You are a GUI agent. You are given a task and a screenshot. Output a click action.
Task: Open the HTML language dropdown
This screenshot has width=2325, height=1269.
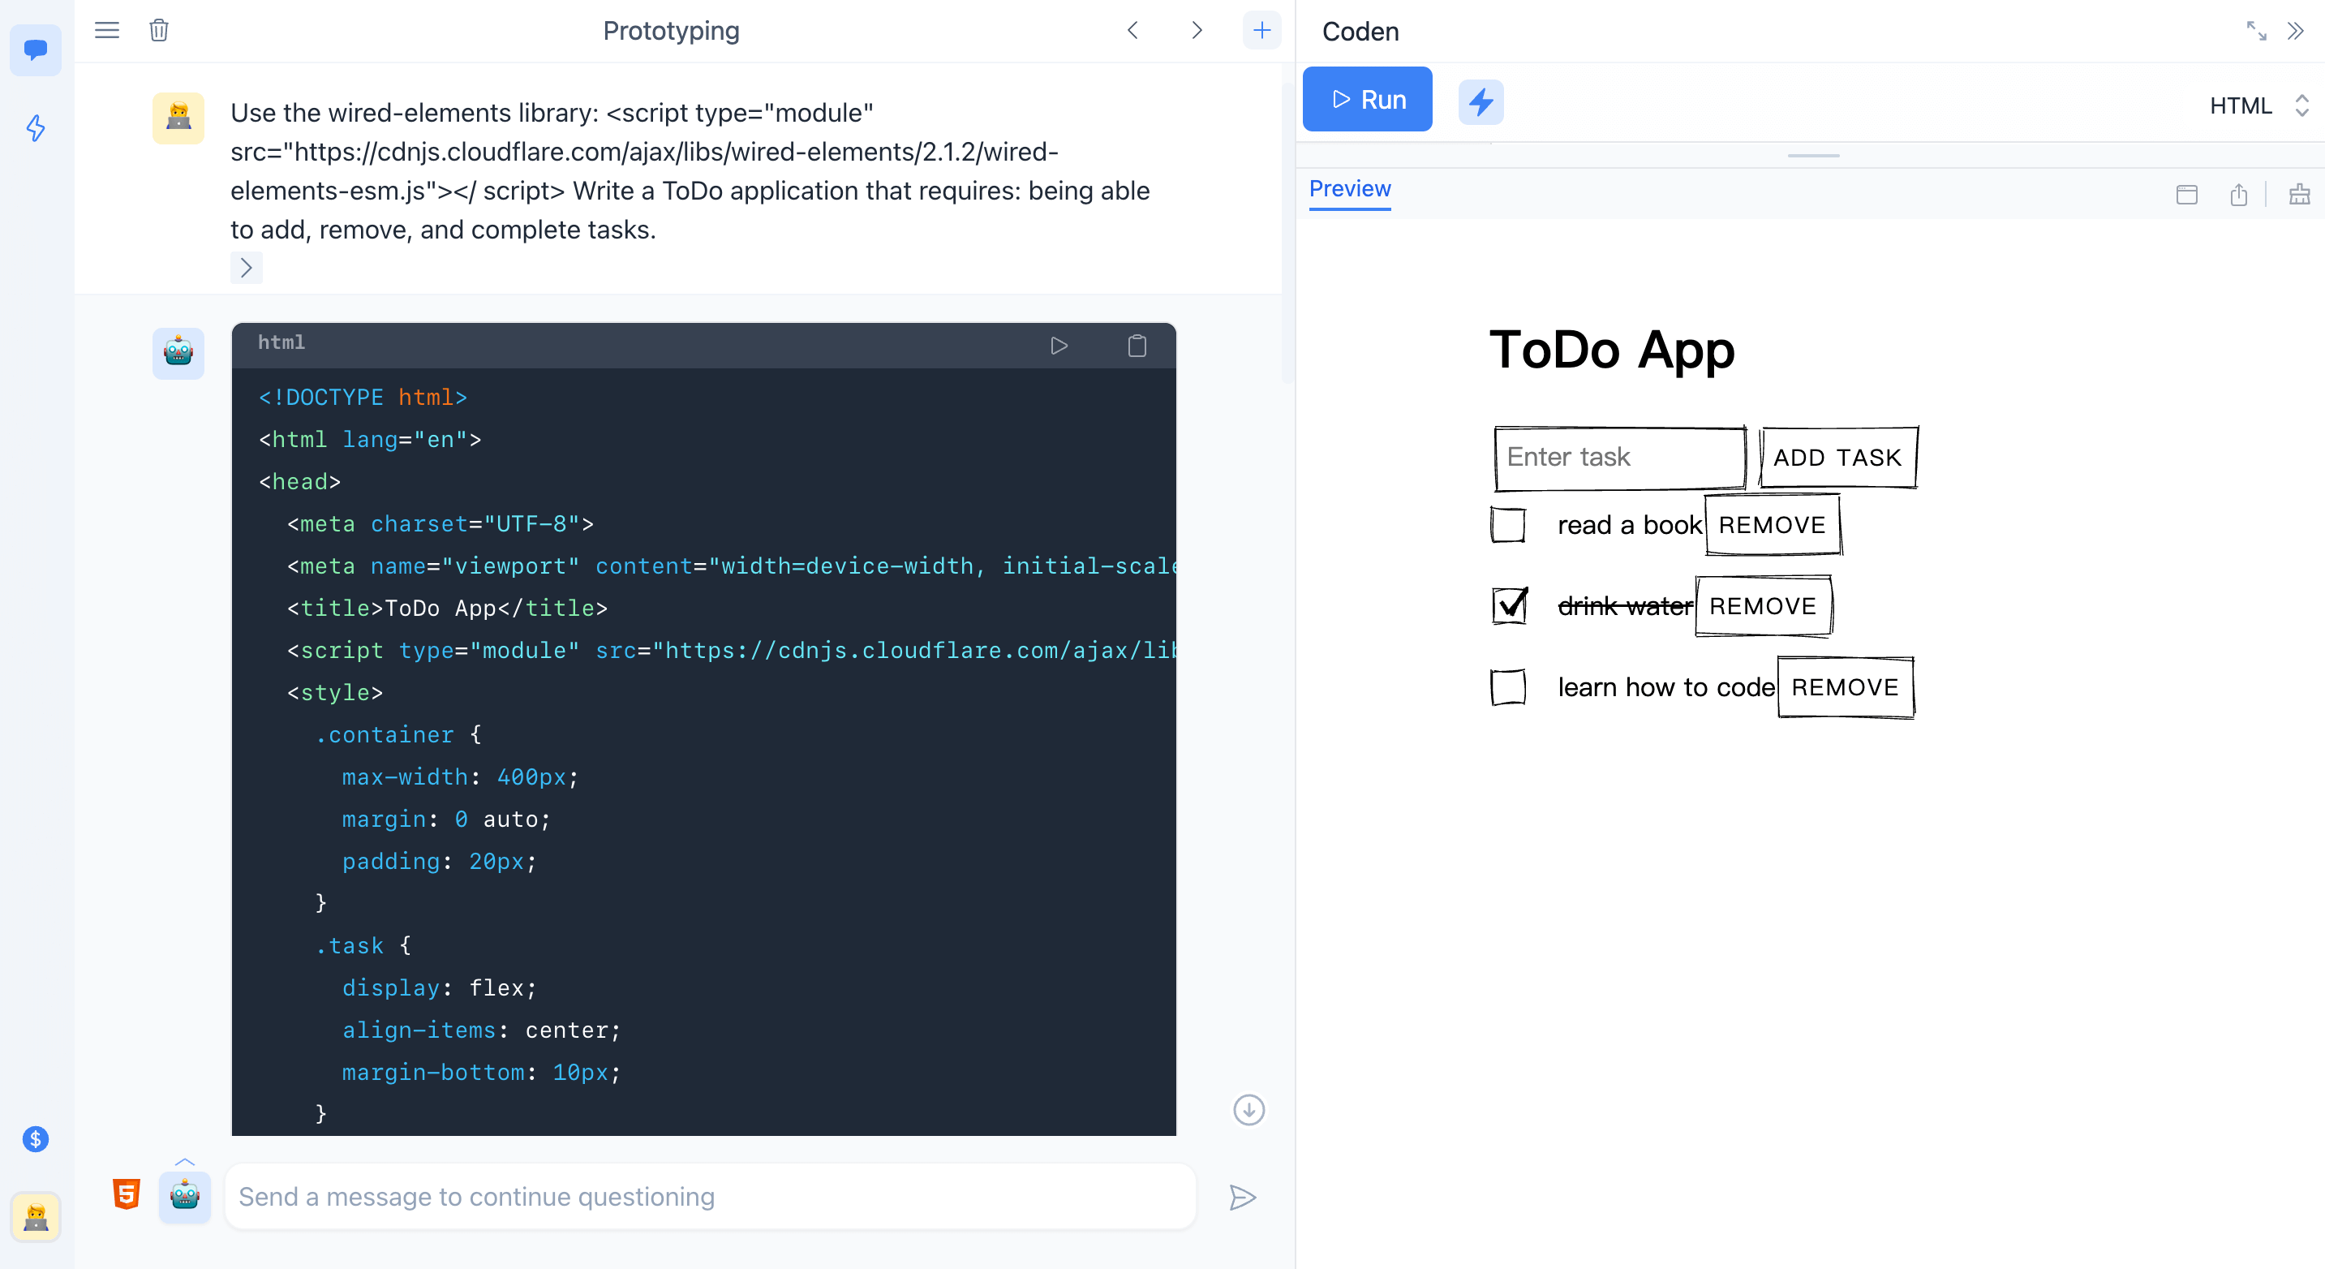tap(2258, 105)
